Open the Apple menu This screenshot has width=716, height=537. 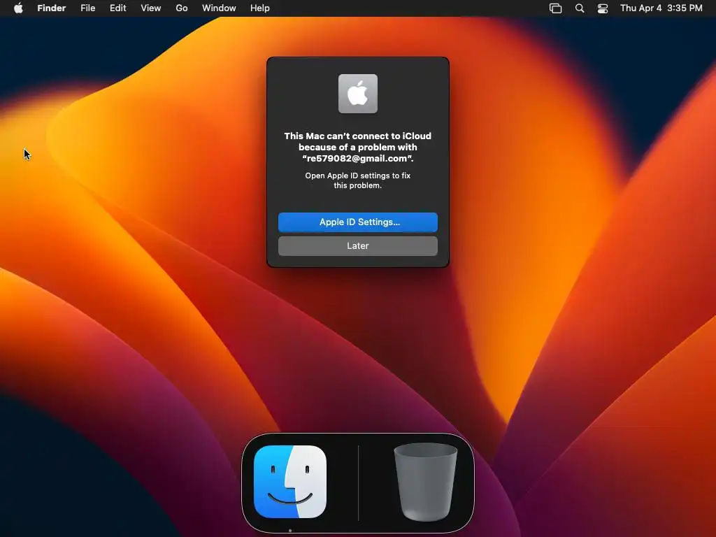coord(18,8)
